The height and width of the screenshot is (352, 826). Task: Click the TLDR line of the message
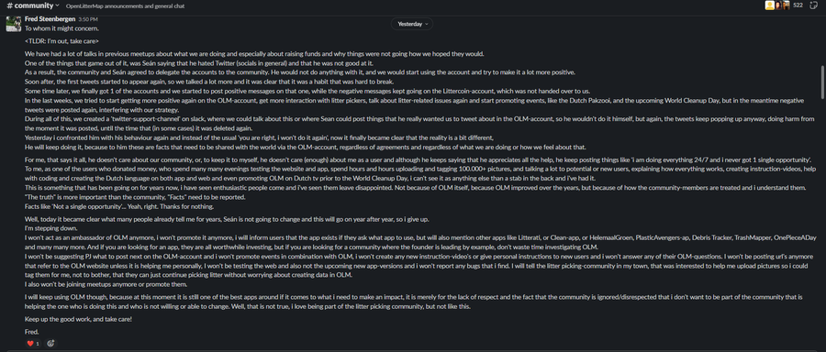click(61, 41)
